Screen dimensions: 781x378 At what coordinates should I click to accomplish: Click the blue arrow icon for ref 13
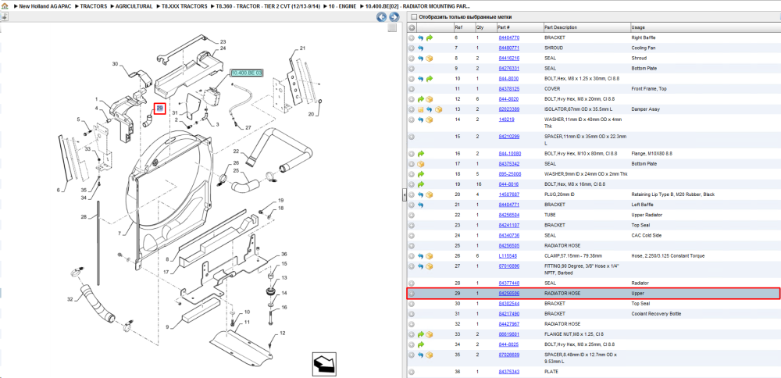point(430,109)
